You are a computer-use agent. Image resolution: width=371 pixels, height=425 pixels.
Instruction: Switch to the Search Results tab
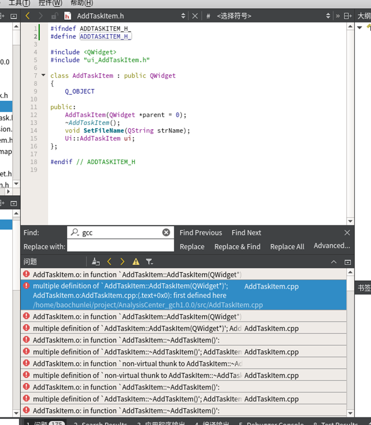pyautogui.click(x=101, y=422)
